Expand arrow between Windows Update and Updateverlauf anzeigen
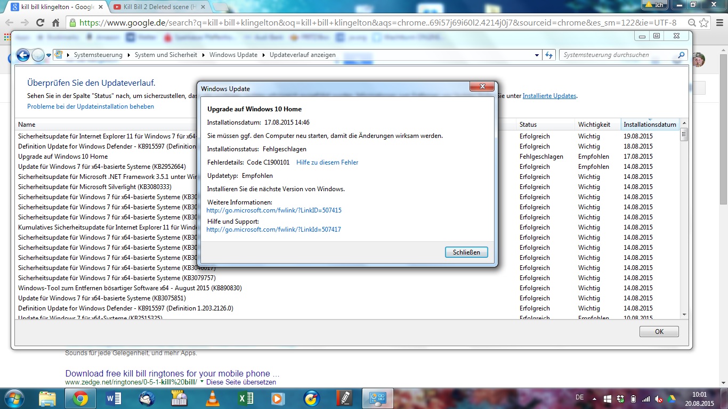The image size is (728, 409). click(263, 55)
